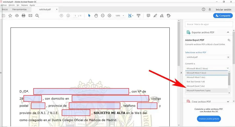Click Empezar prueba gratuita button

[209, 119]
